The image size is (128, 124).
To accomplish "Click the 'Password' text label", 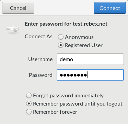I will [40, 75].
